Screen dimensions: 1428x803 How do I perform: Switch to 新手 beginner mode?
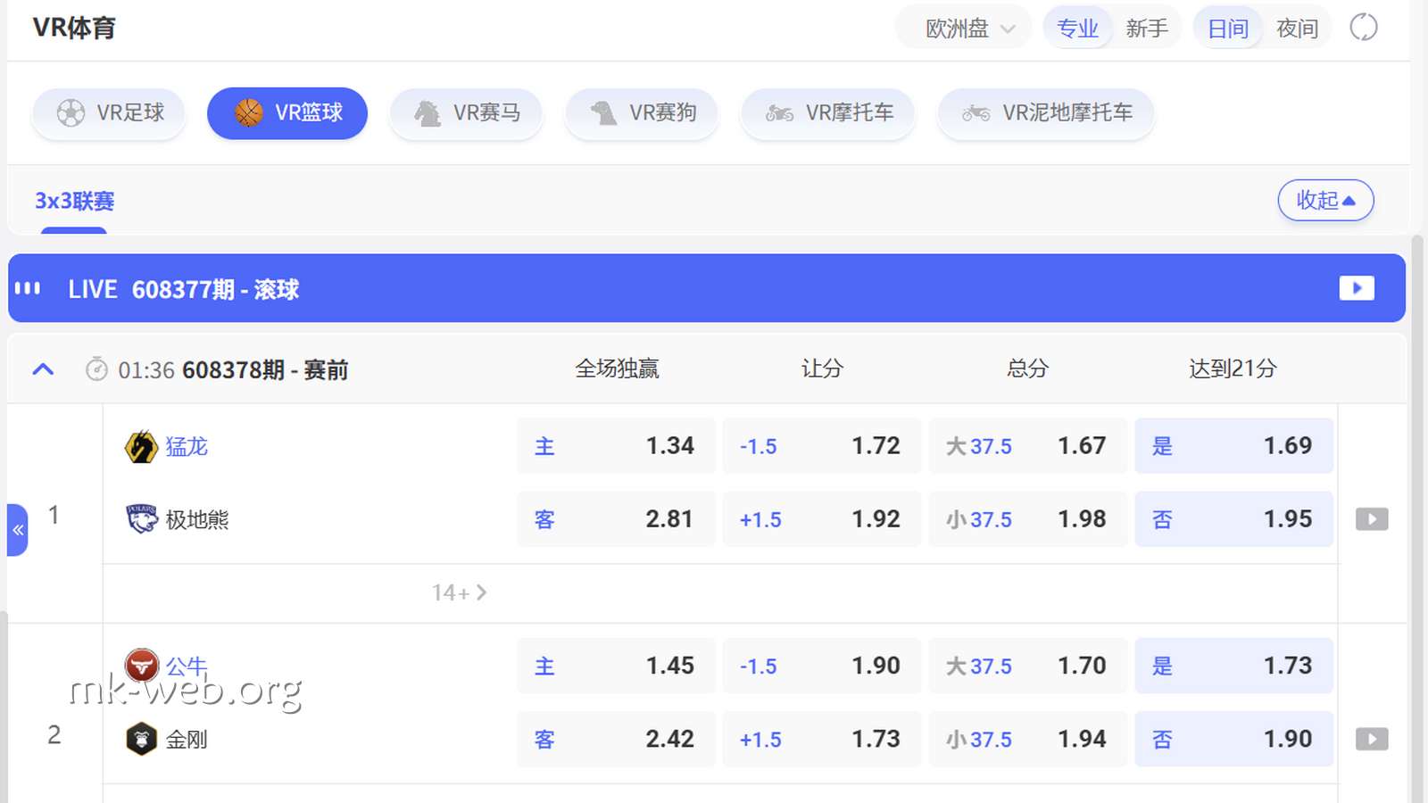(1147, 29)
